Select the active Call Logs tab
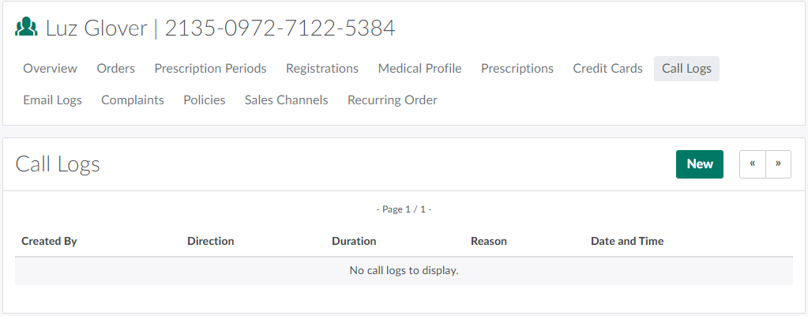Screen dimensions: 808x316 686,69
